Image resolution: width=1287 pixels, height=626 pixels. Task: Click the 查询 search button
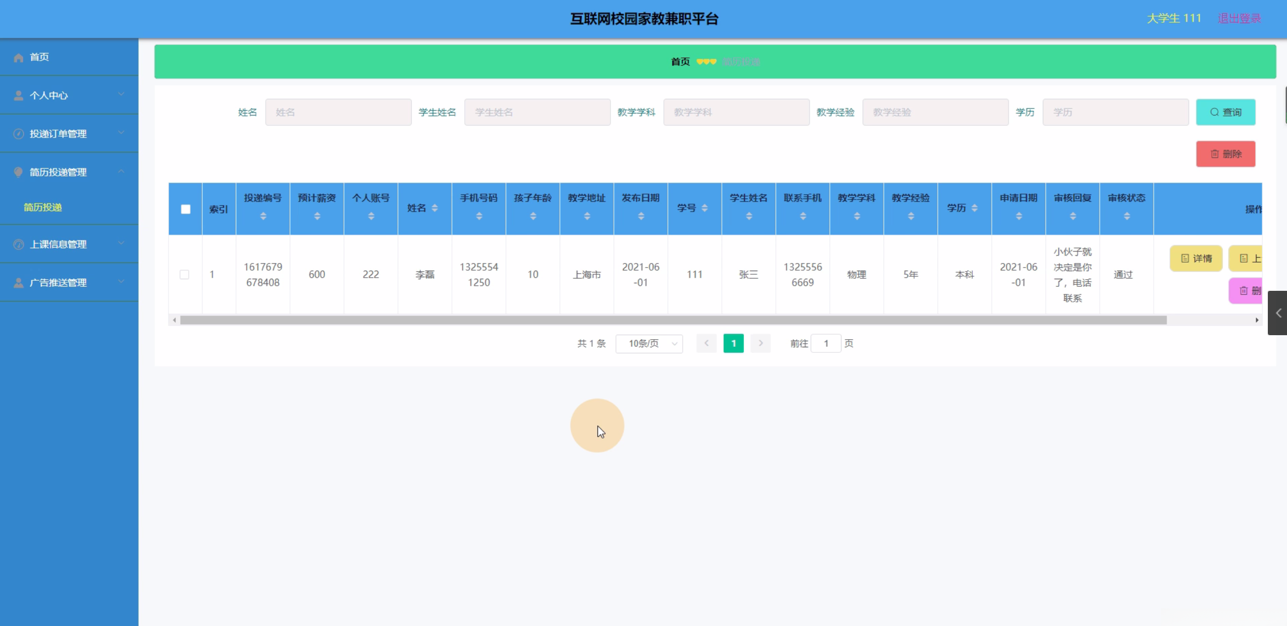(1225, 112)
